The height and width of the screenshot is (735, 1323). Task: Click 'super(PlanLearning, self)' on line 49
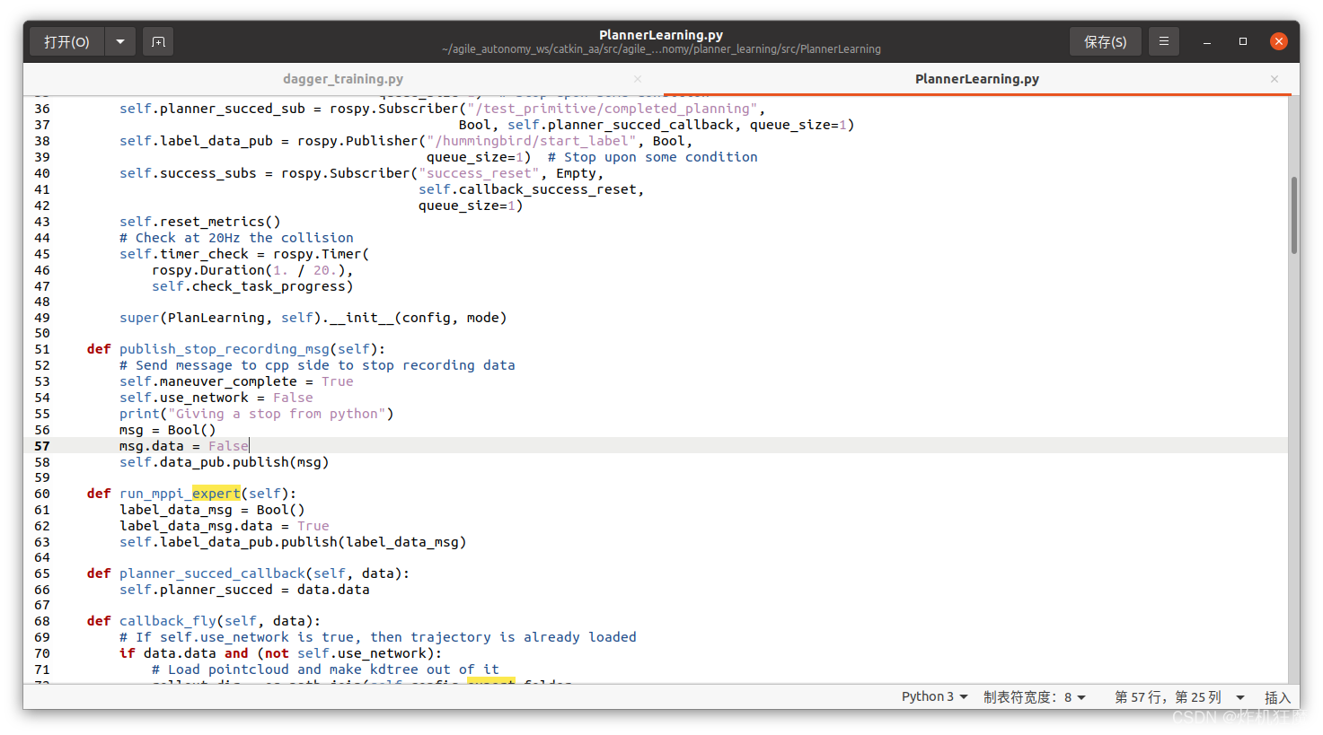pyautogui.click(x=221, y=318)
